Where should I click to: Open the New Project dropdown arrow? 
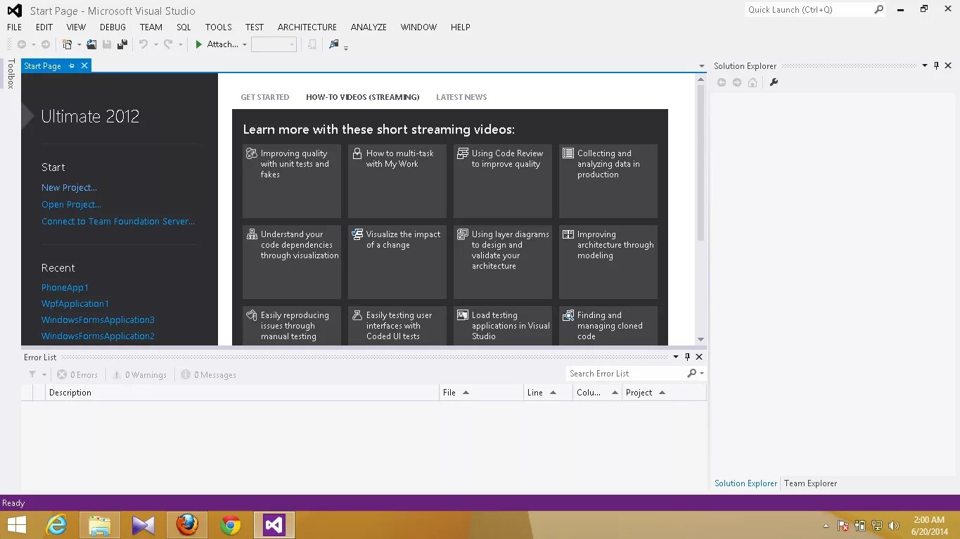tap(79, 44)
